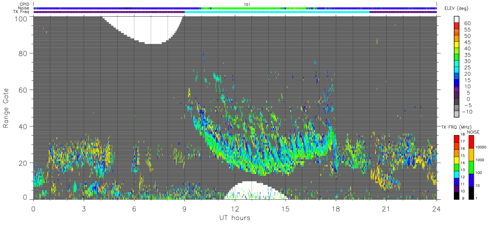Click the 6 tick on the UT hours axis

134,209
